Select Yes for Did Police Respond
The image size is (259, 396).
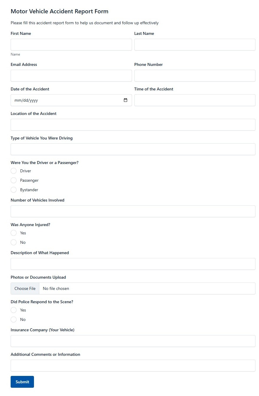point(14,310)
